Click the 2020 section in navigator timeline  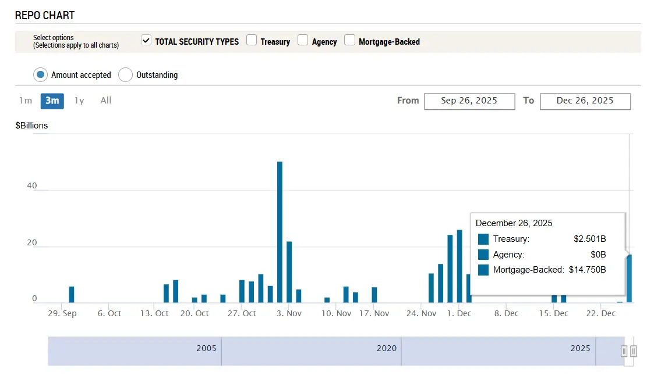[312, 351]
